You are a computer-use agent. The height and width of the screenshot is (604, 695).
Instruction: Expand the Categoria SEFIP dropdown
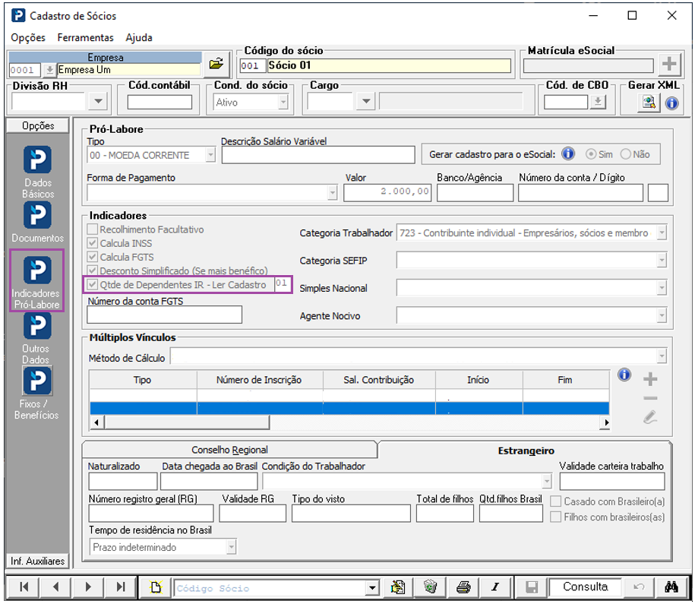tap(662, 261)
